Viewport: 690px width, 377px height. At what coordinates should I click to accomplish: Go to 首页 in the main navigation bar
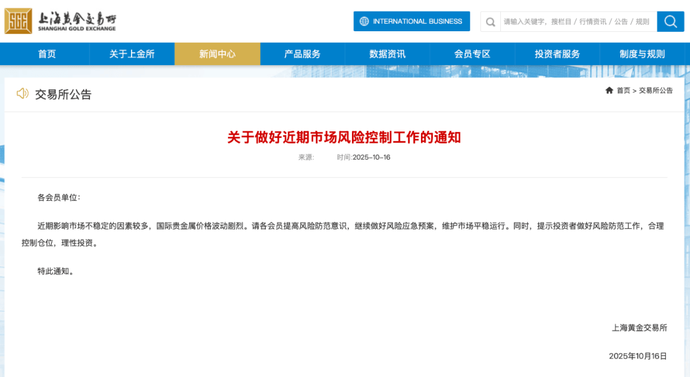point(47,54)
